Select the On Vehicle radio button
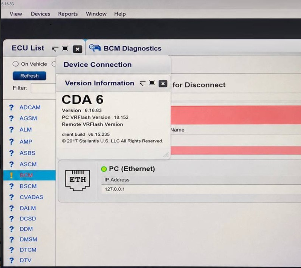The width and height of the screenshot is (301, 268). [15, 64]
